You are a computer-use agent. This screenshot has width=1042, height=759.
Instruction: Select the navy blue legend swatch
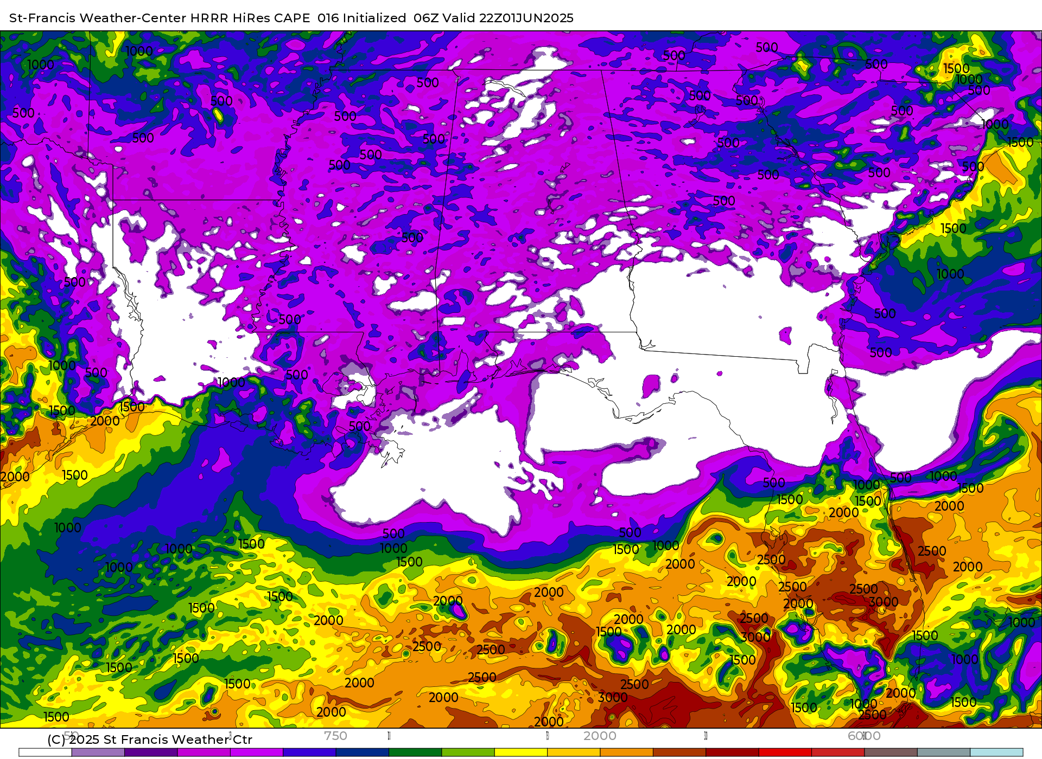point(363,752)
